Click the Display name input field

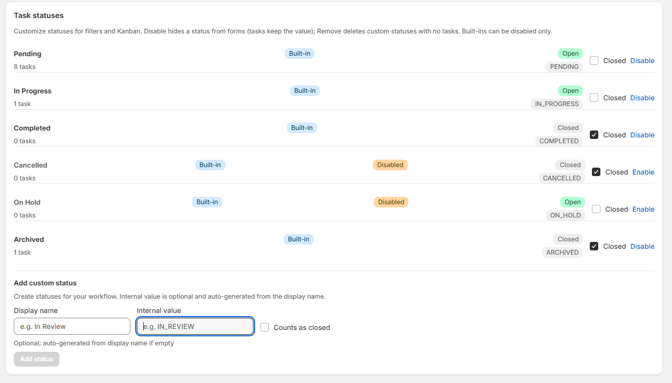[x=72, y=326]
